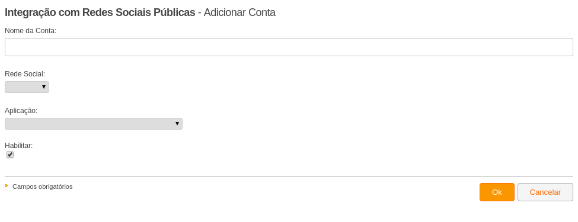
Task: Expand the Aplicação combo box
Action: (94, 124)
